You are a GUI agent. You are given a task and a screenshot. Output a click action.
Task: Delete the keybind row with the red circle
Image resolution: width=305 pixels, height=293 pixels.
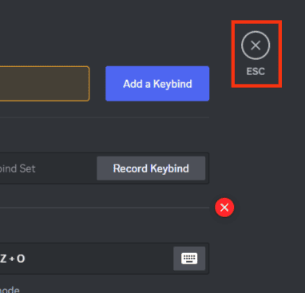(x=224, y=208)
